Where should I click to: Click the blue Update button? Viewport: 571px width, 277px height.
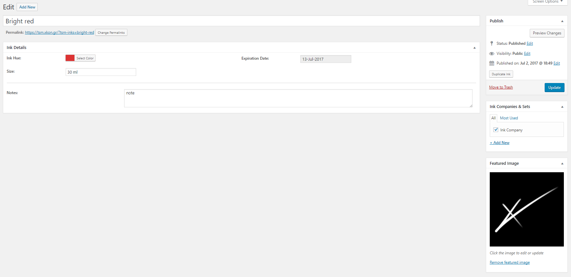coord(554,88)
